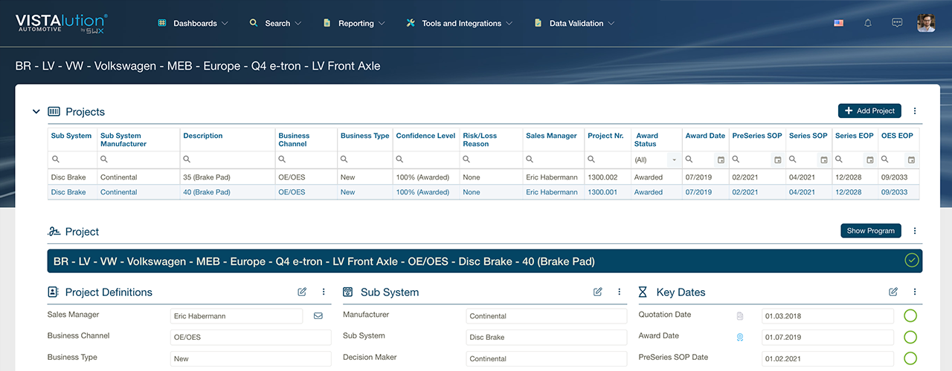
Task: Open the Reporting menu
Action: pyautogui.click(x=355, y=24)
